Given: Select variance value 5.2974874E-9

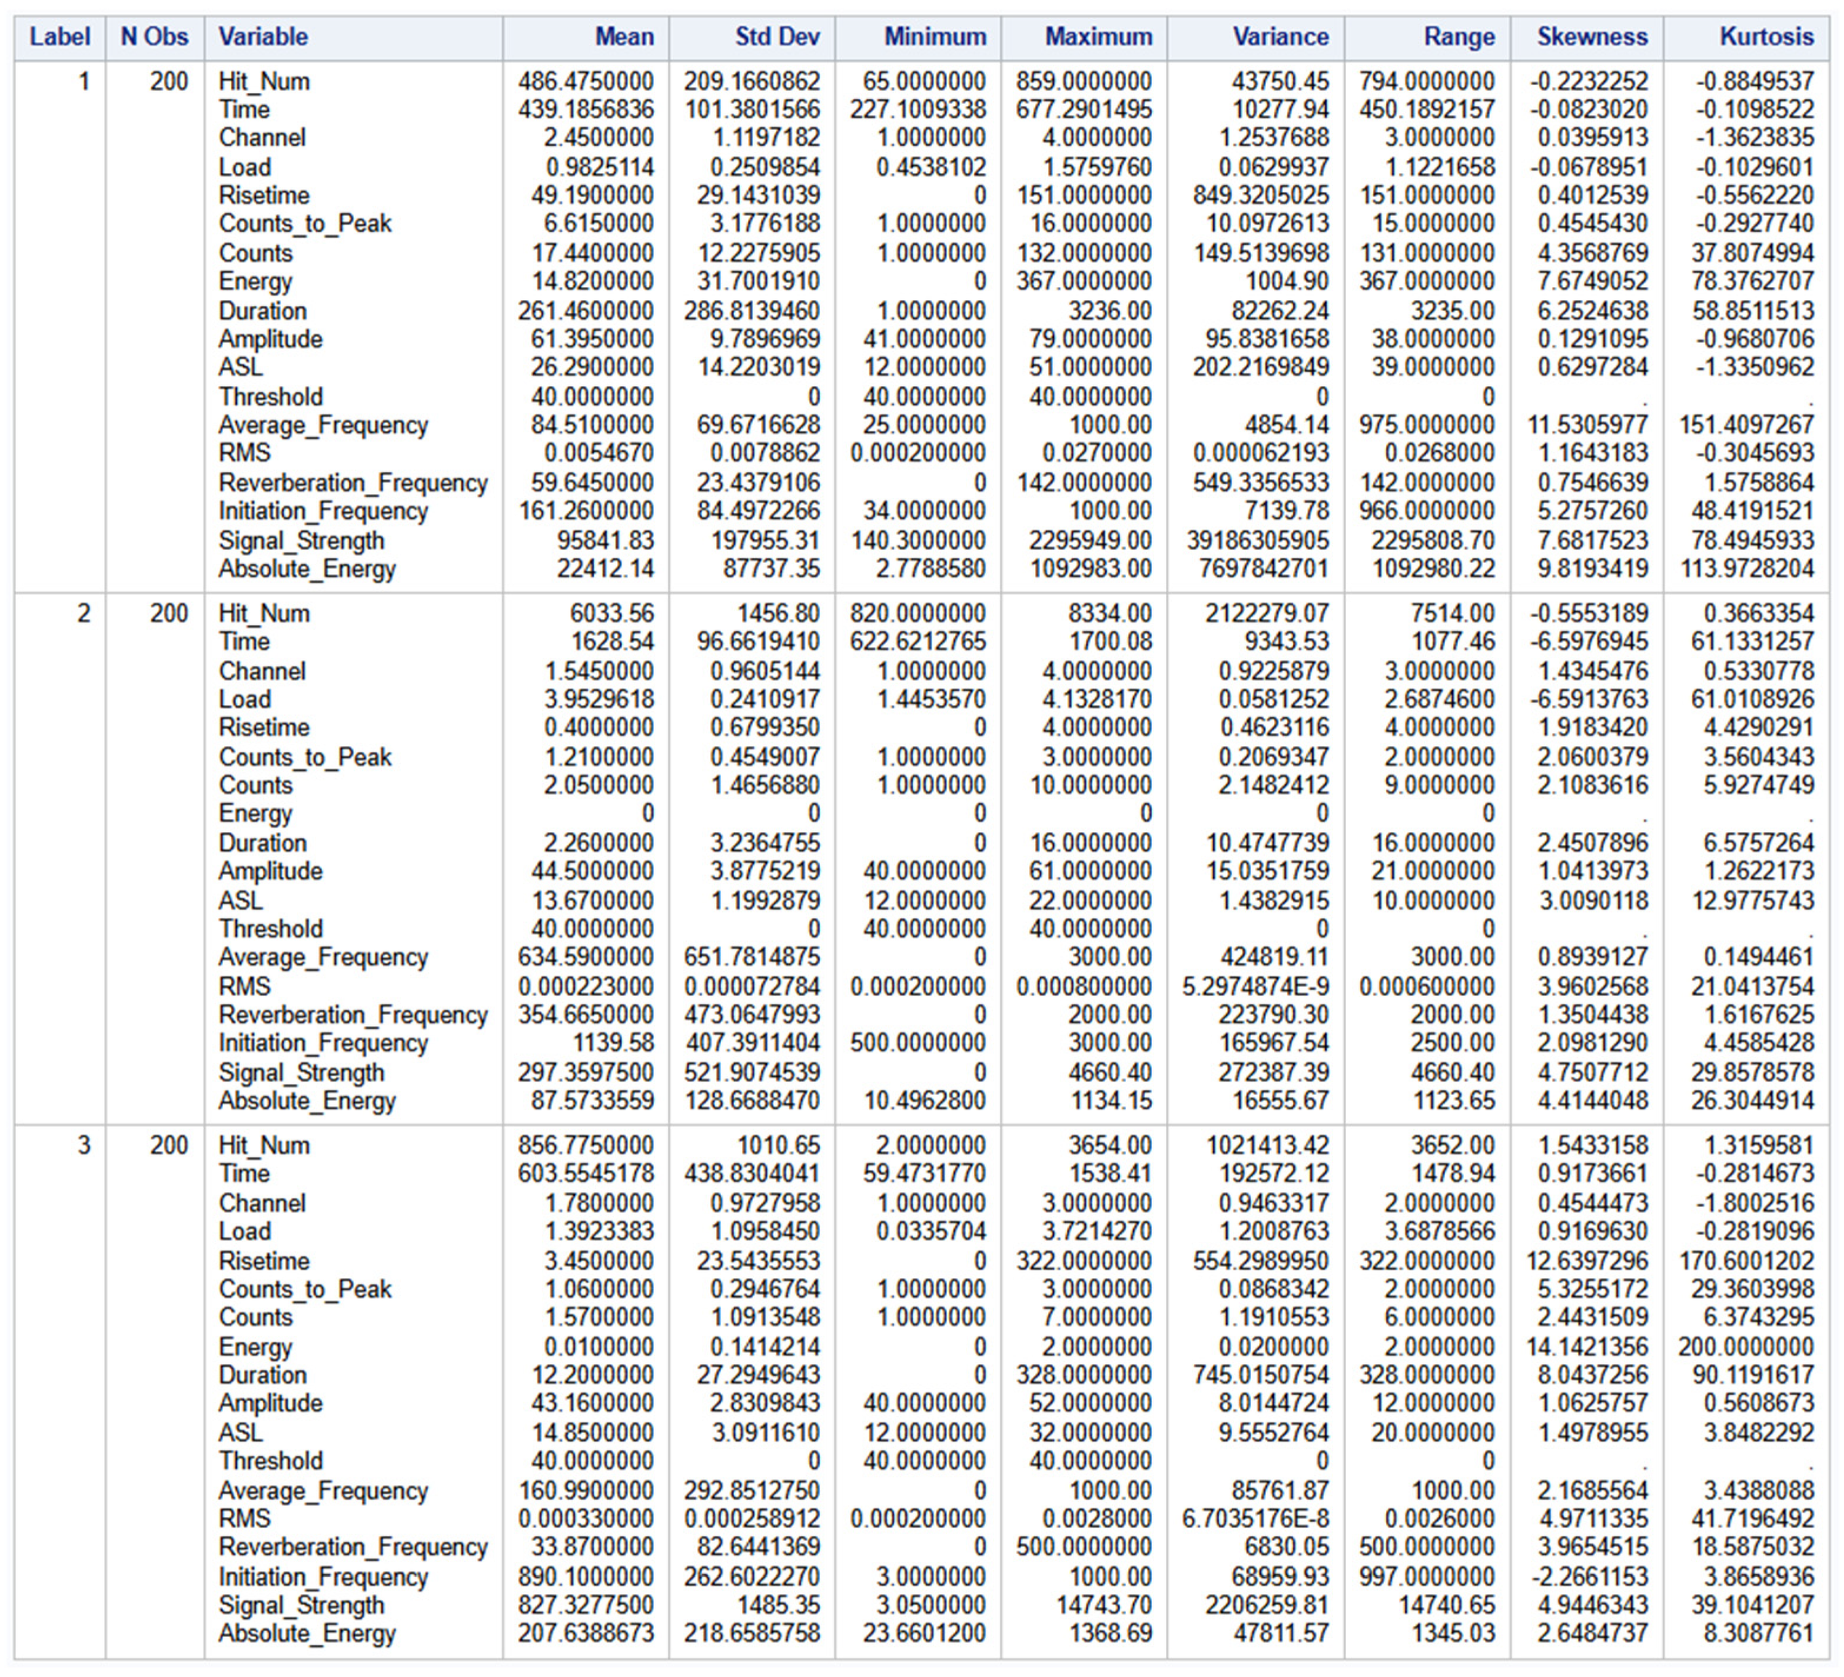Looking at the screenshot, I should tap(1256, 987).
